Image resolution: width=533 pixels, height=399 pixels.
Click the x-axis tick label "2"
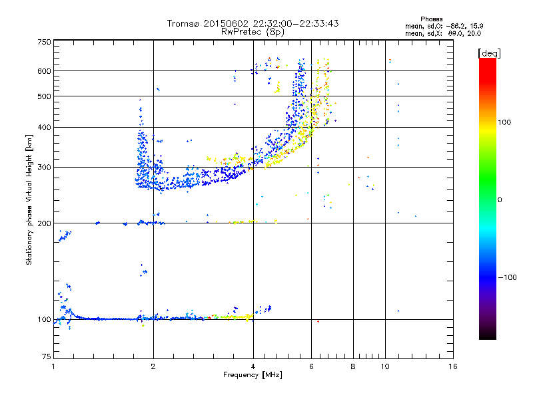coord(153,367)
